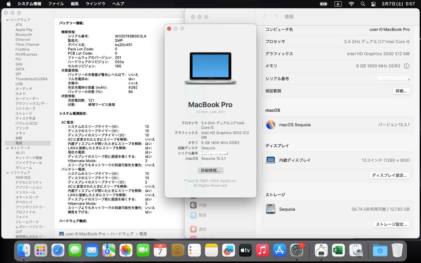Open the ヘルプ menu

pos(118,4)
